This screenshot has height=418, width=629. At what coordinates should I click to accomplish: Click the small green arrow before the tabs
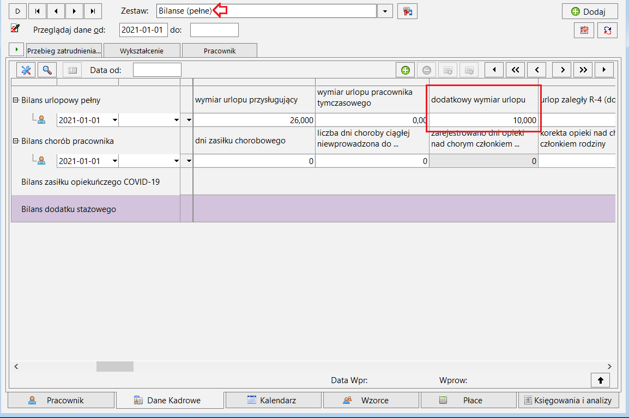click(16, 50)
